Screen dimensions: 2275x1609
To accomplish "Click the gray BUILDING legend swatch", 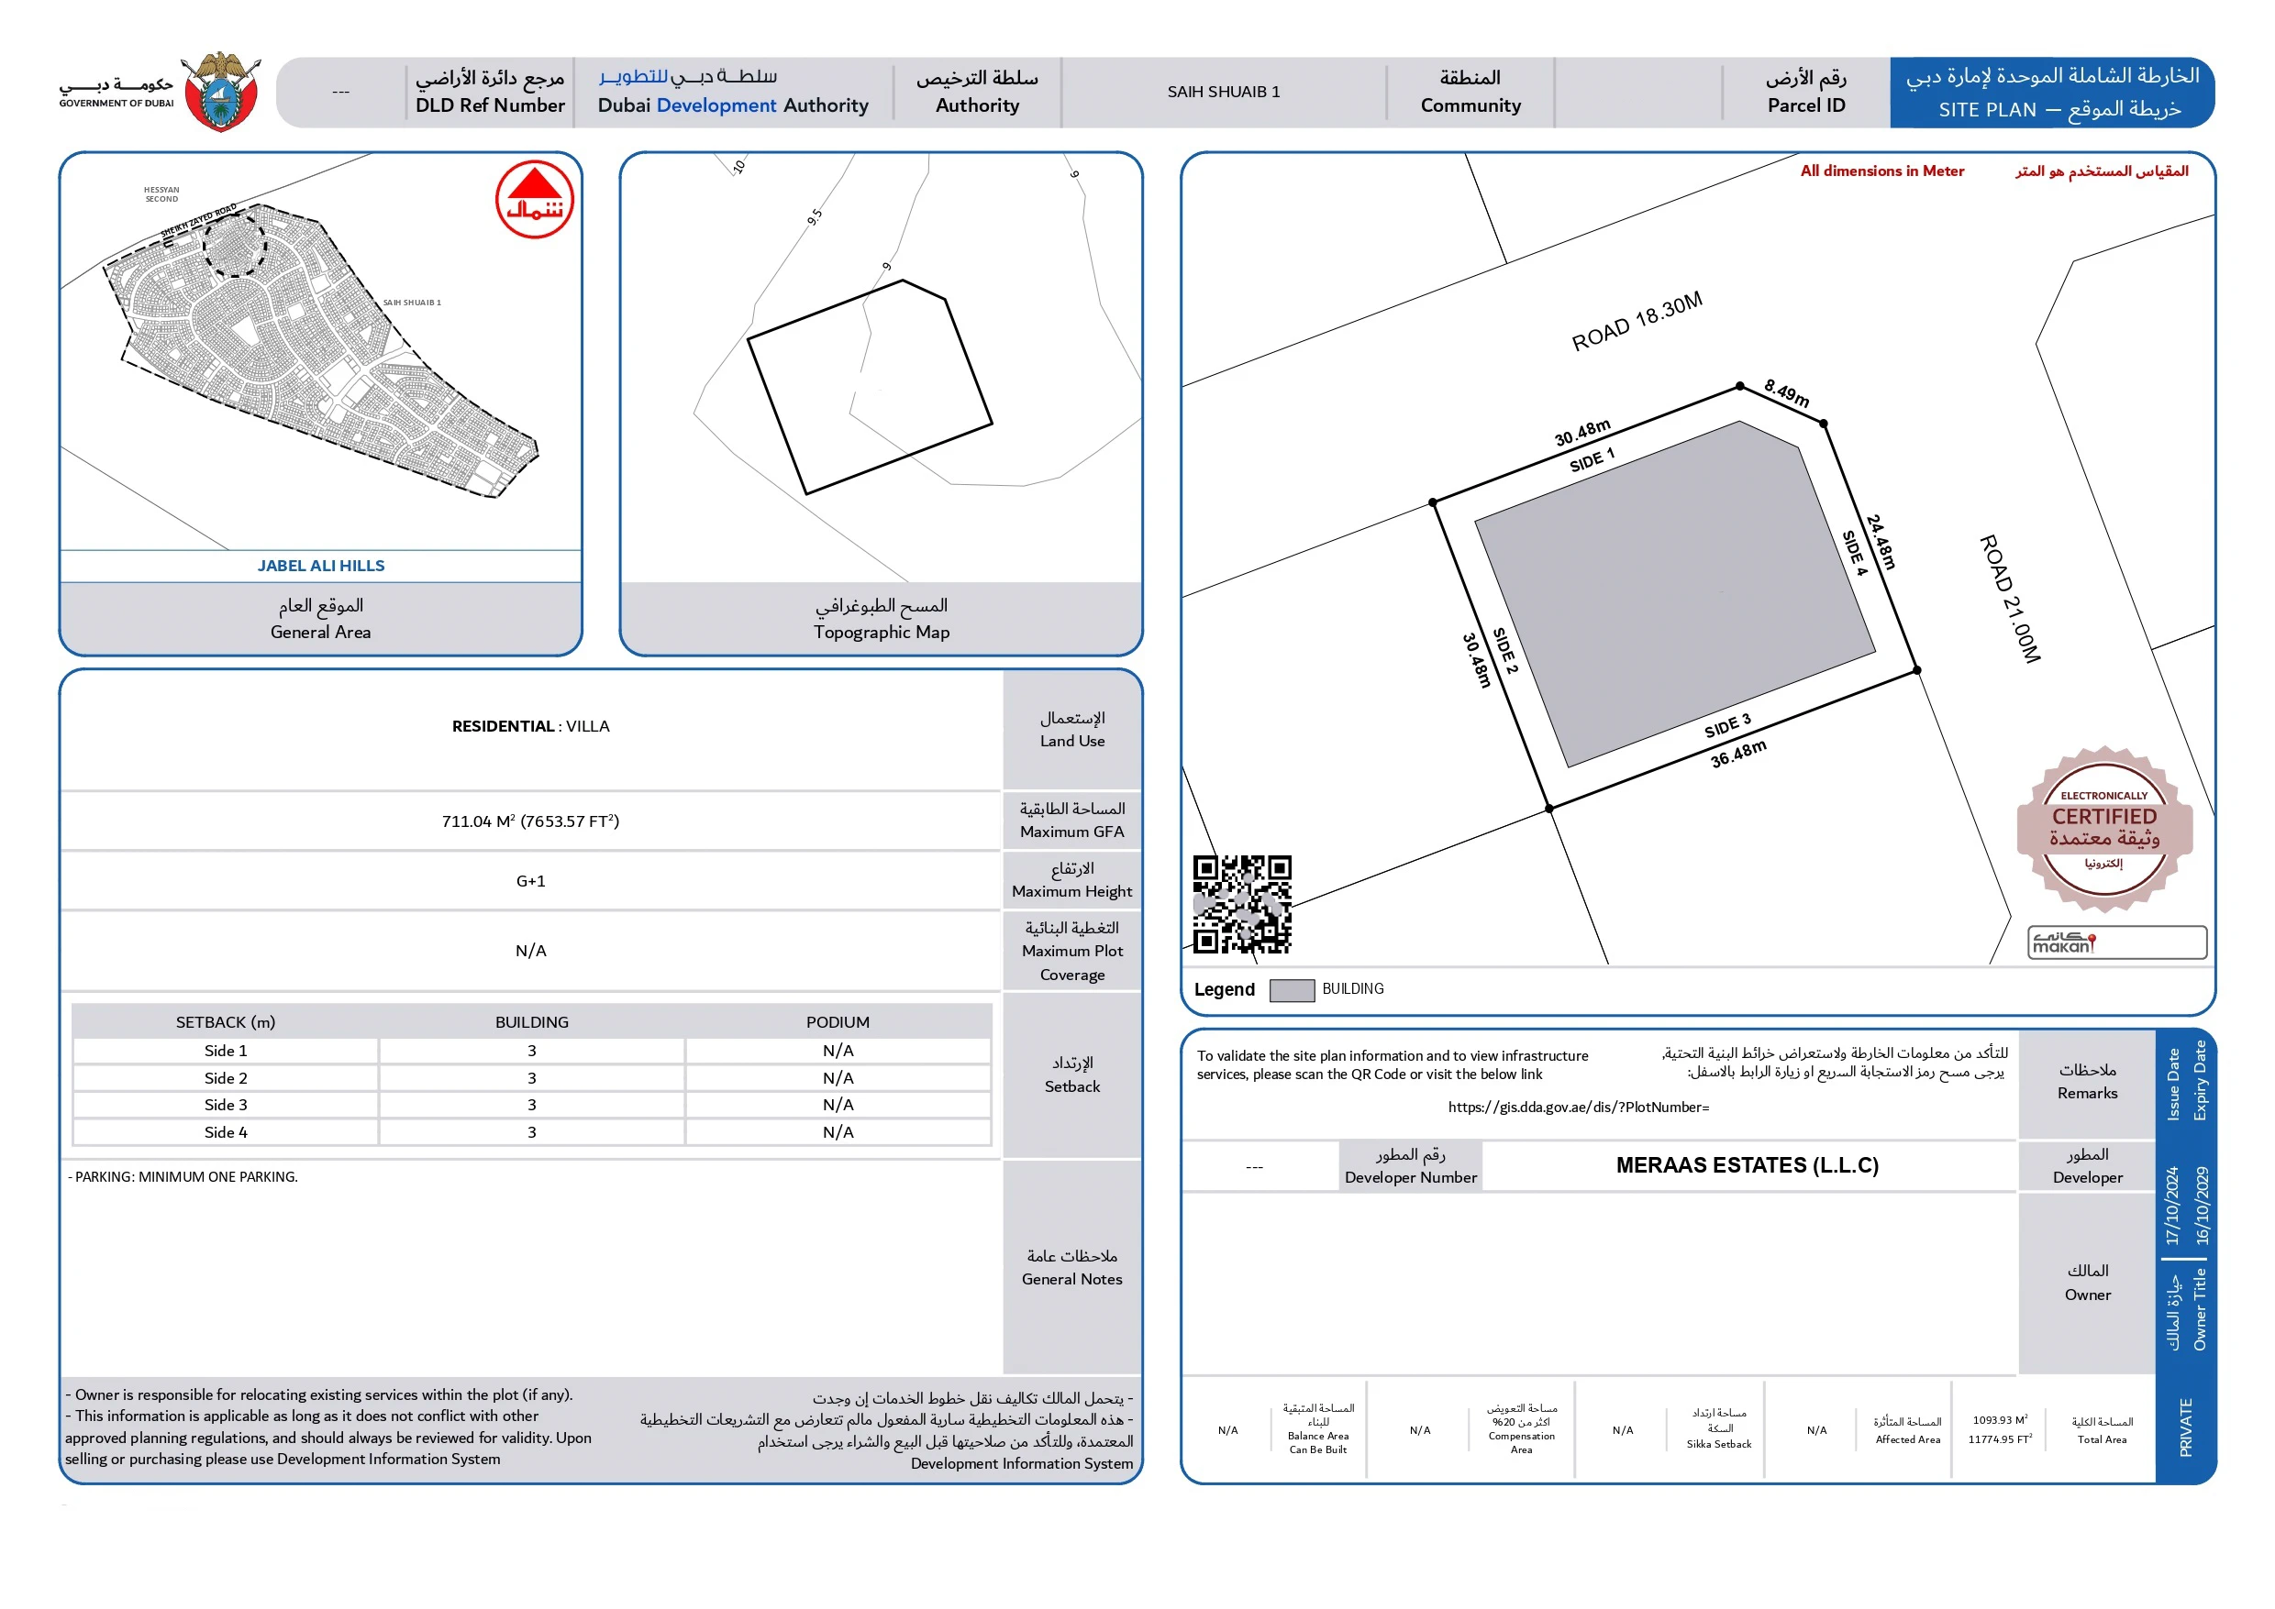I will pos(1292,990).
